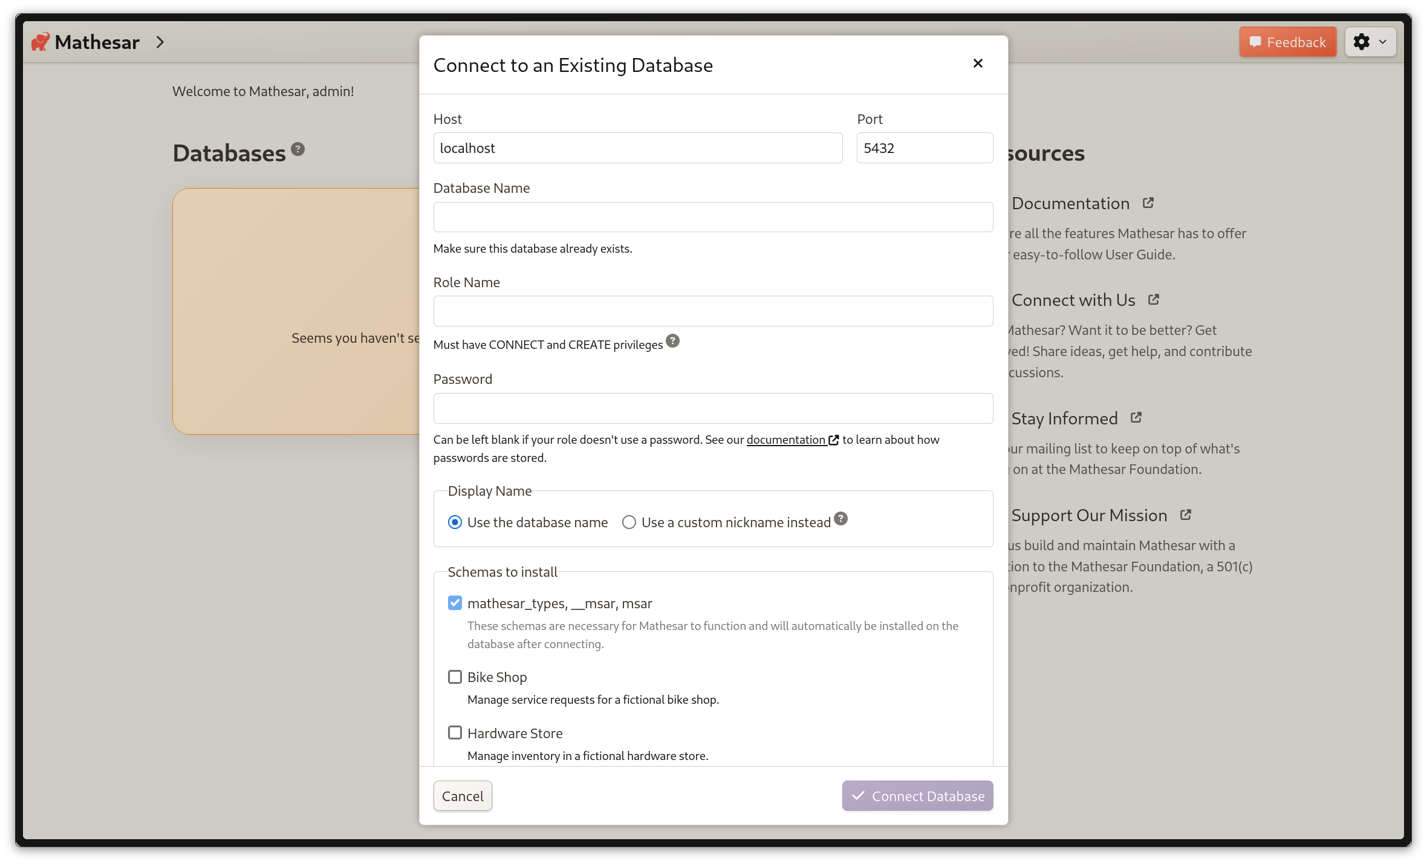The height and width of the screenshot is (864, 1427).
Task: Toggle the mathesar_types, __msar, msar checkbox
Action: pos(455,603)
